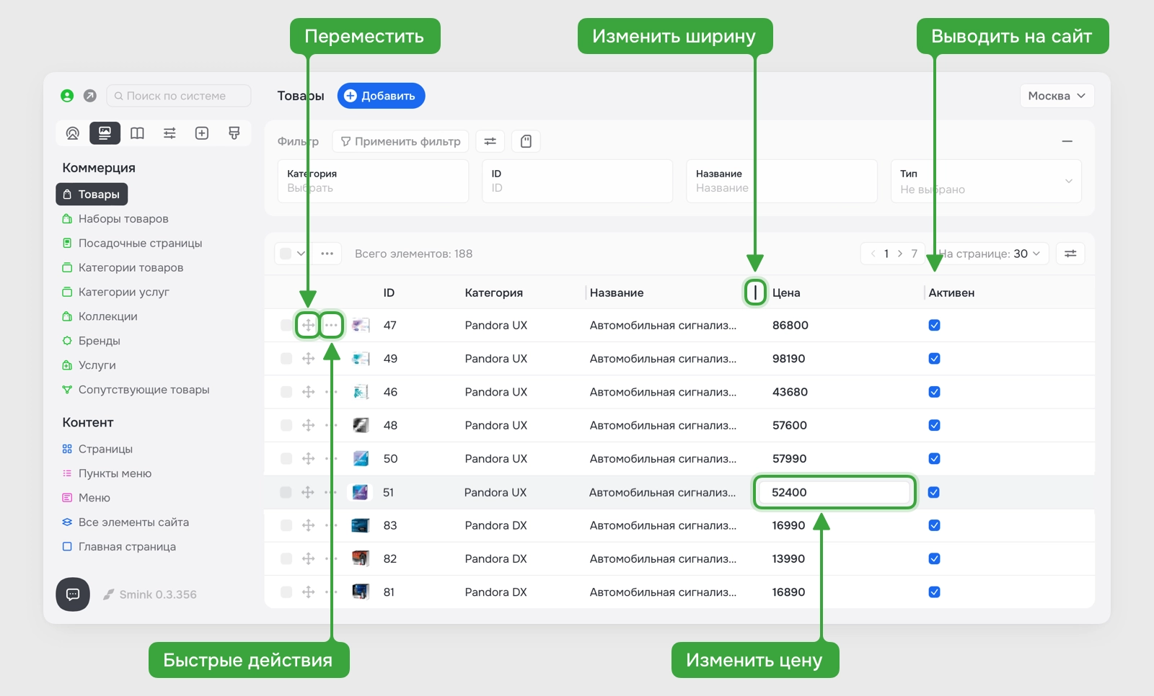Uncheck Active checkbox for product 47
The width and height of the screenshot is (1154, 696).
click(934, 326)
